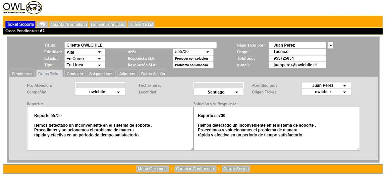387x183 pixels.
Task: Open the Compañia dropdown showing owlchile
Action: [100, 92]
